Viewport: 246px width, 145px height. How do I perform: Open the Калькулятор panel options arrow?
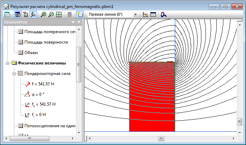pos(73,22)
